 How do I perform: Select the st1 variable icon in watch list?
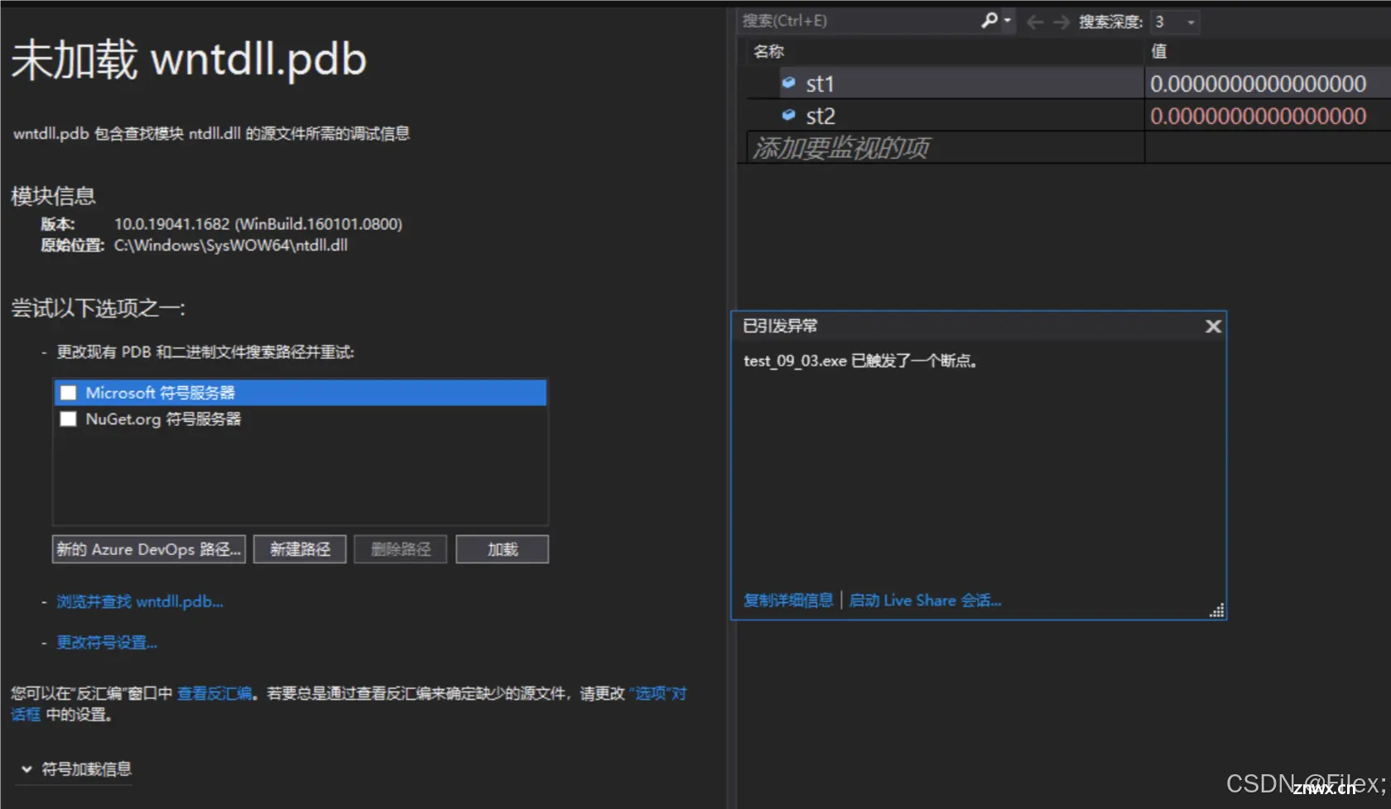coord(788,83)
